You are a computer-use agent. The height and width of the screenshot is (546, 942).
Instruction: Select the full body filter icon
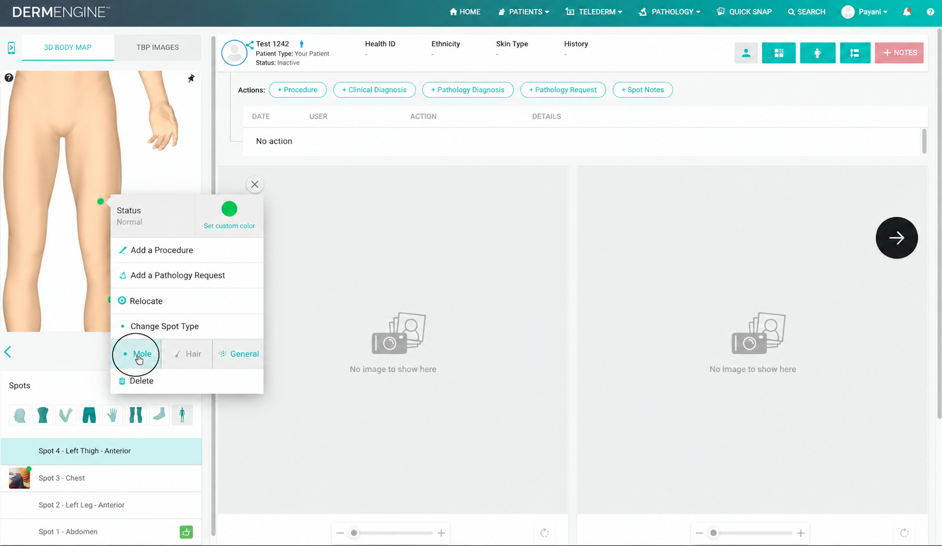click(x=182, y=415)
